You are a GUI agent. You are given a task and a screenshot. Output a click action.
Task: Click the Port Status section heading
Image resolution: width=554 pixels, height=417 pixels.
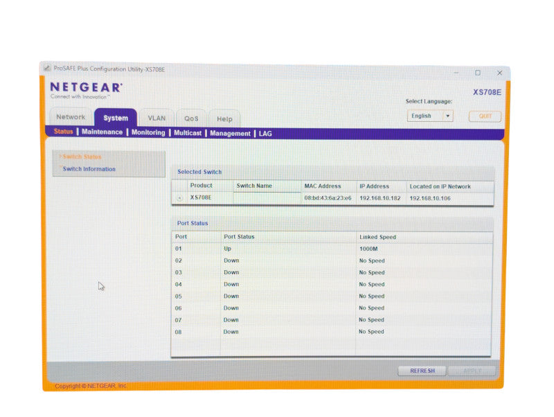coord(193,223)
